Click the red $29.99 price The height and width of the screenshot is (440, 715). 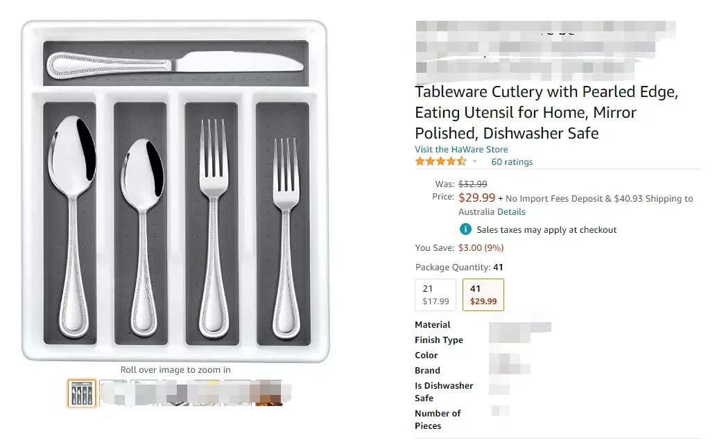476,197
